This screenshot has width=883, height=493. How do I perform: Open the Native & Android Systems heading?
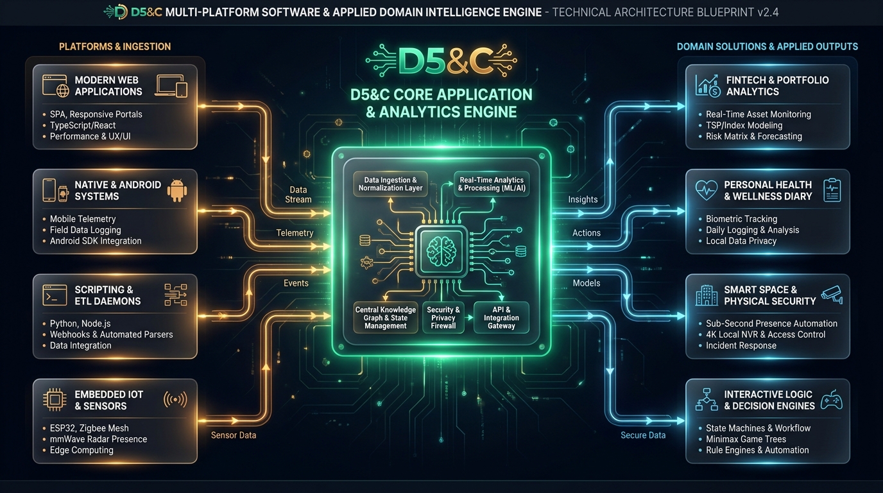(x=117, y=191)
